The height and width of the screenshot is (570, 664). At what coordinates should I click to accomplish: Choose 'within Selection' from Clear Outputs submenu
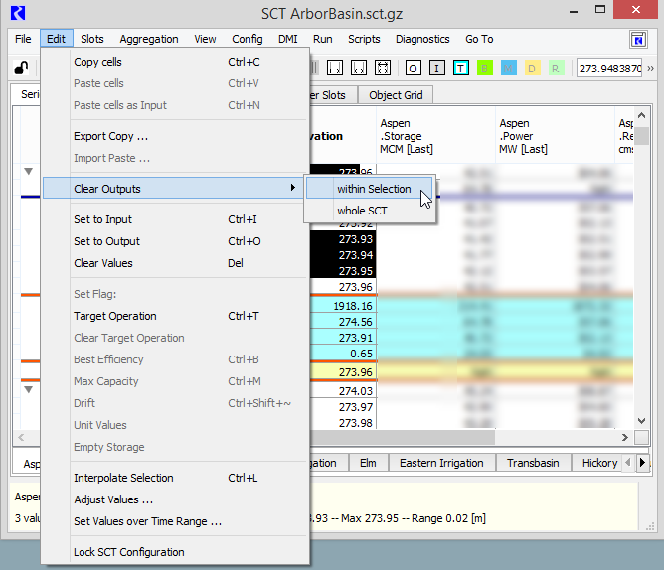(x=373, y=189)
